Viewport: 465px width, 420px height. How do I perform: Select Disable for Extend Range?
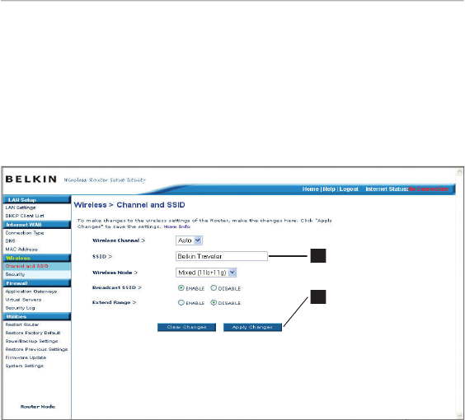(x=214, y=302)
